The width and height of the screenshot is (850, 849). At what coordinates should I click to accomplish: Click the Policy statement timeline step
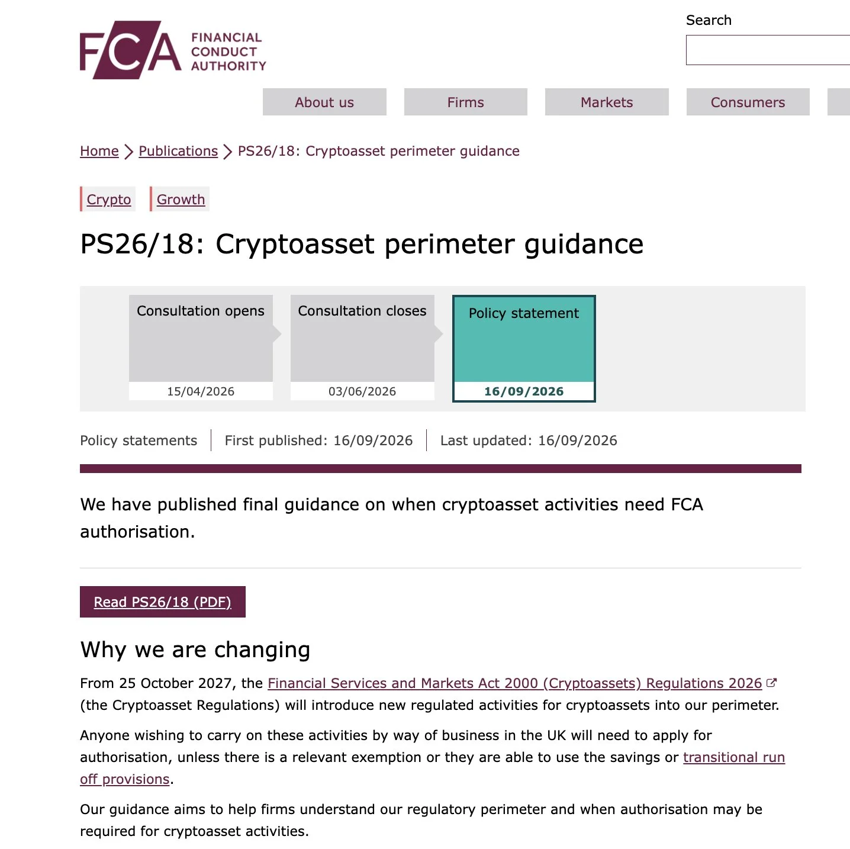click(x=524, y=349)
